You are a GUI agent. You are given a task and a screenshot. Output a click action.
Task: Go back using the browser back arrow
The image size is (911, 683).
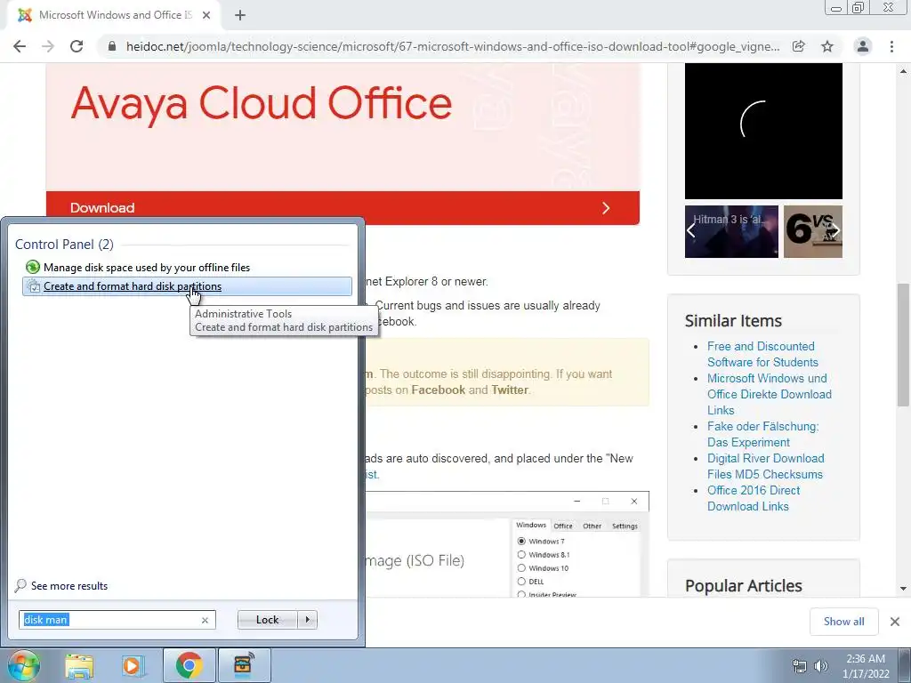[20, 46]
